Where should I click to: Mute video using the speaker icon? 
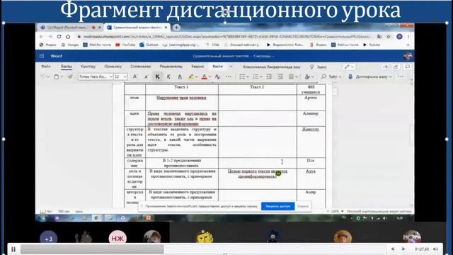tap(435, 249)
